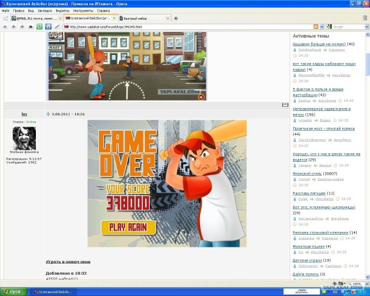Open topic Аршавин больше не нужен?
370x296 pixels.
pyautogui.click(x=319, y=44)
